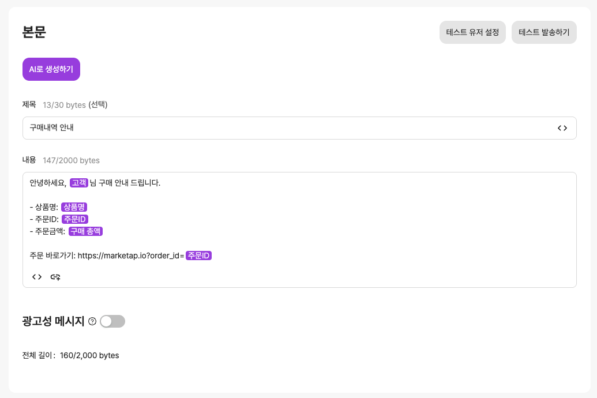Screen dimensions: 597x398
Task: Click the 내용 147/2000 bytes label
Action: (x=61, y=160)
